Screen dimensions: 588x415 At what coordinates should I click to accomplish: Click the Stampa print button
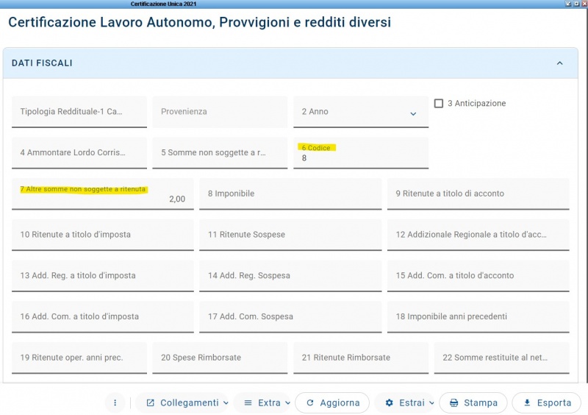(473, 402)
